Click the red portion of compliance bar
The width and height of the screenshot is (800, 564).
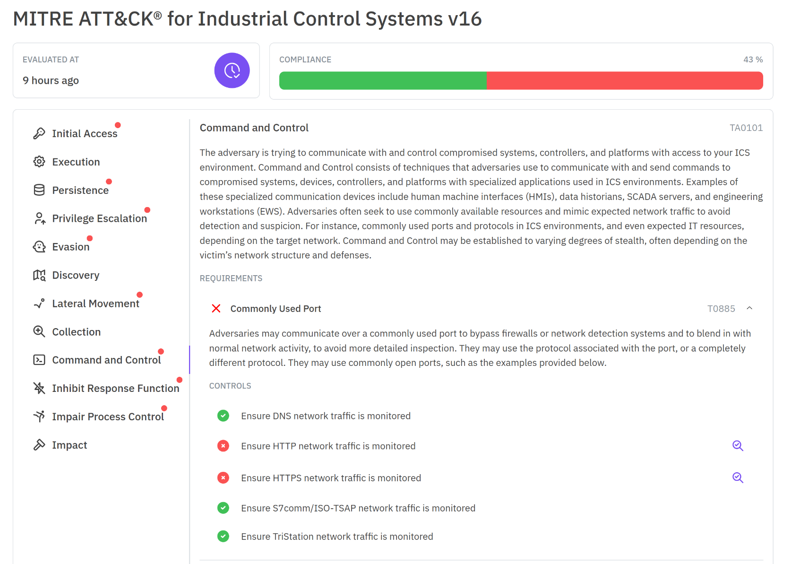pyautogui.click(x=624, y=81)
